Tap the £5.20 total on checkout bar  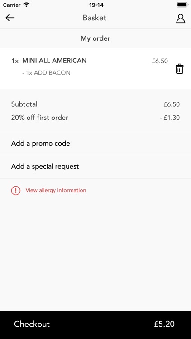(164, 324)
